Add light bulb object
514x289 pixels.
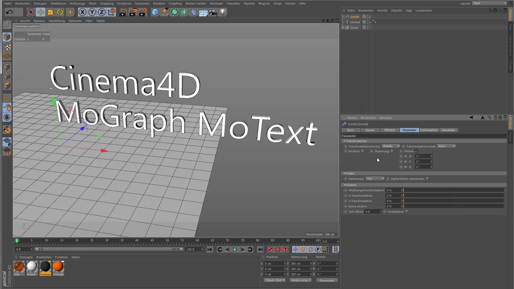(223, 12)
